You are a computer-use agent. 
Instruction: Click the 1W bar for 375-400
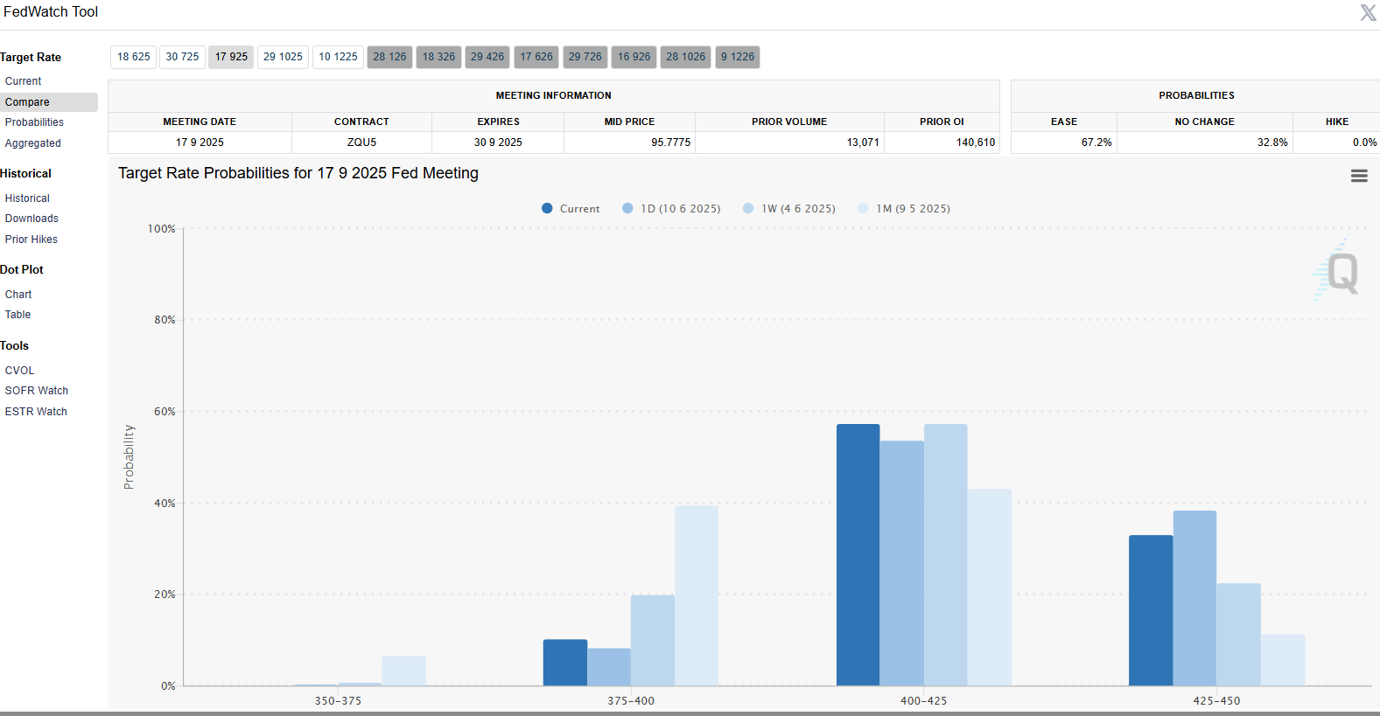tap(653, 641)
